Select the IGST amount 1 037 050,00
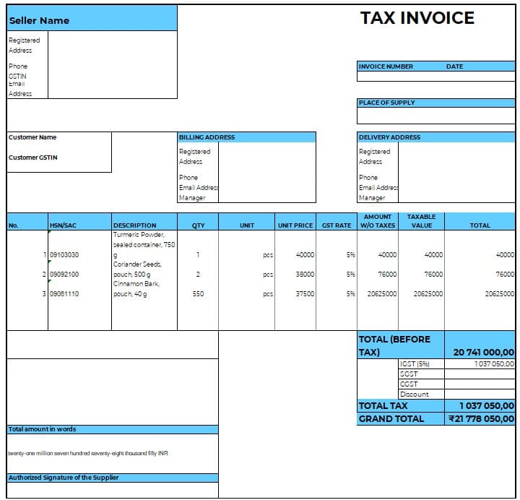 (x=494, y=363)
